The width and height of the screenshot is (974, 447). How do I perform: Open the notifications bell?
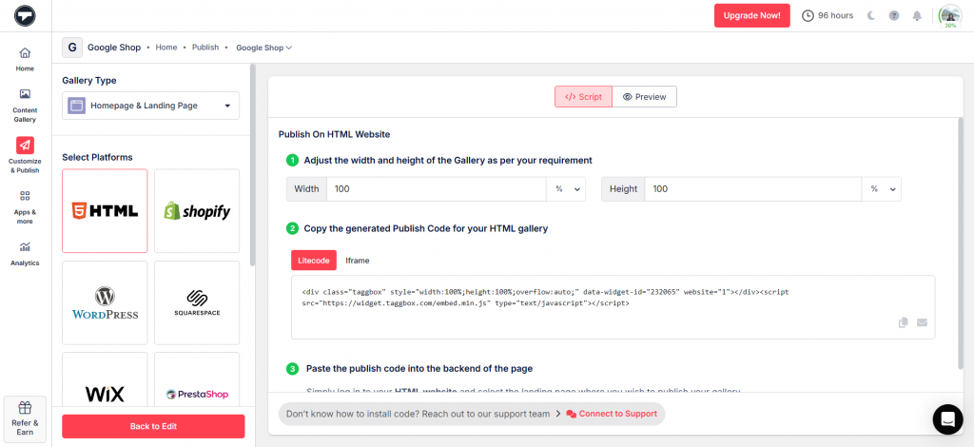917,16
